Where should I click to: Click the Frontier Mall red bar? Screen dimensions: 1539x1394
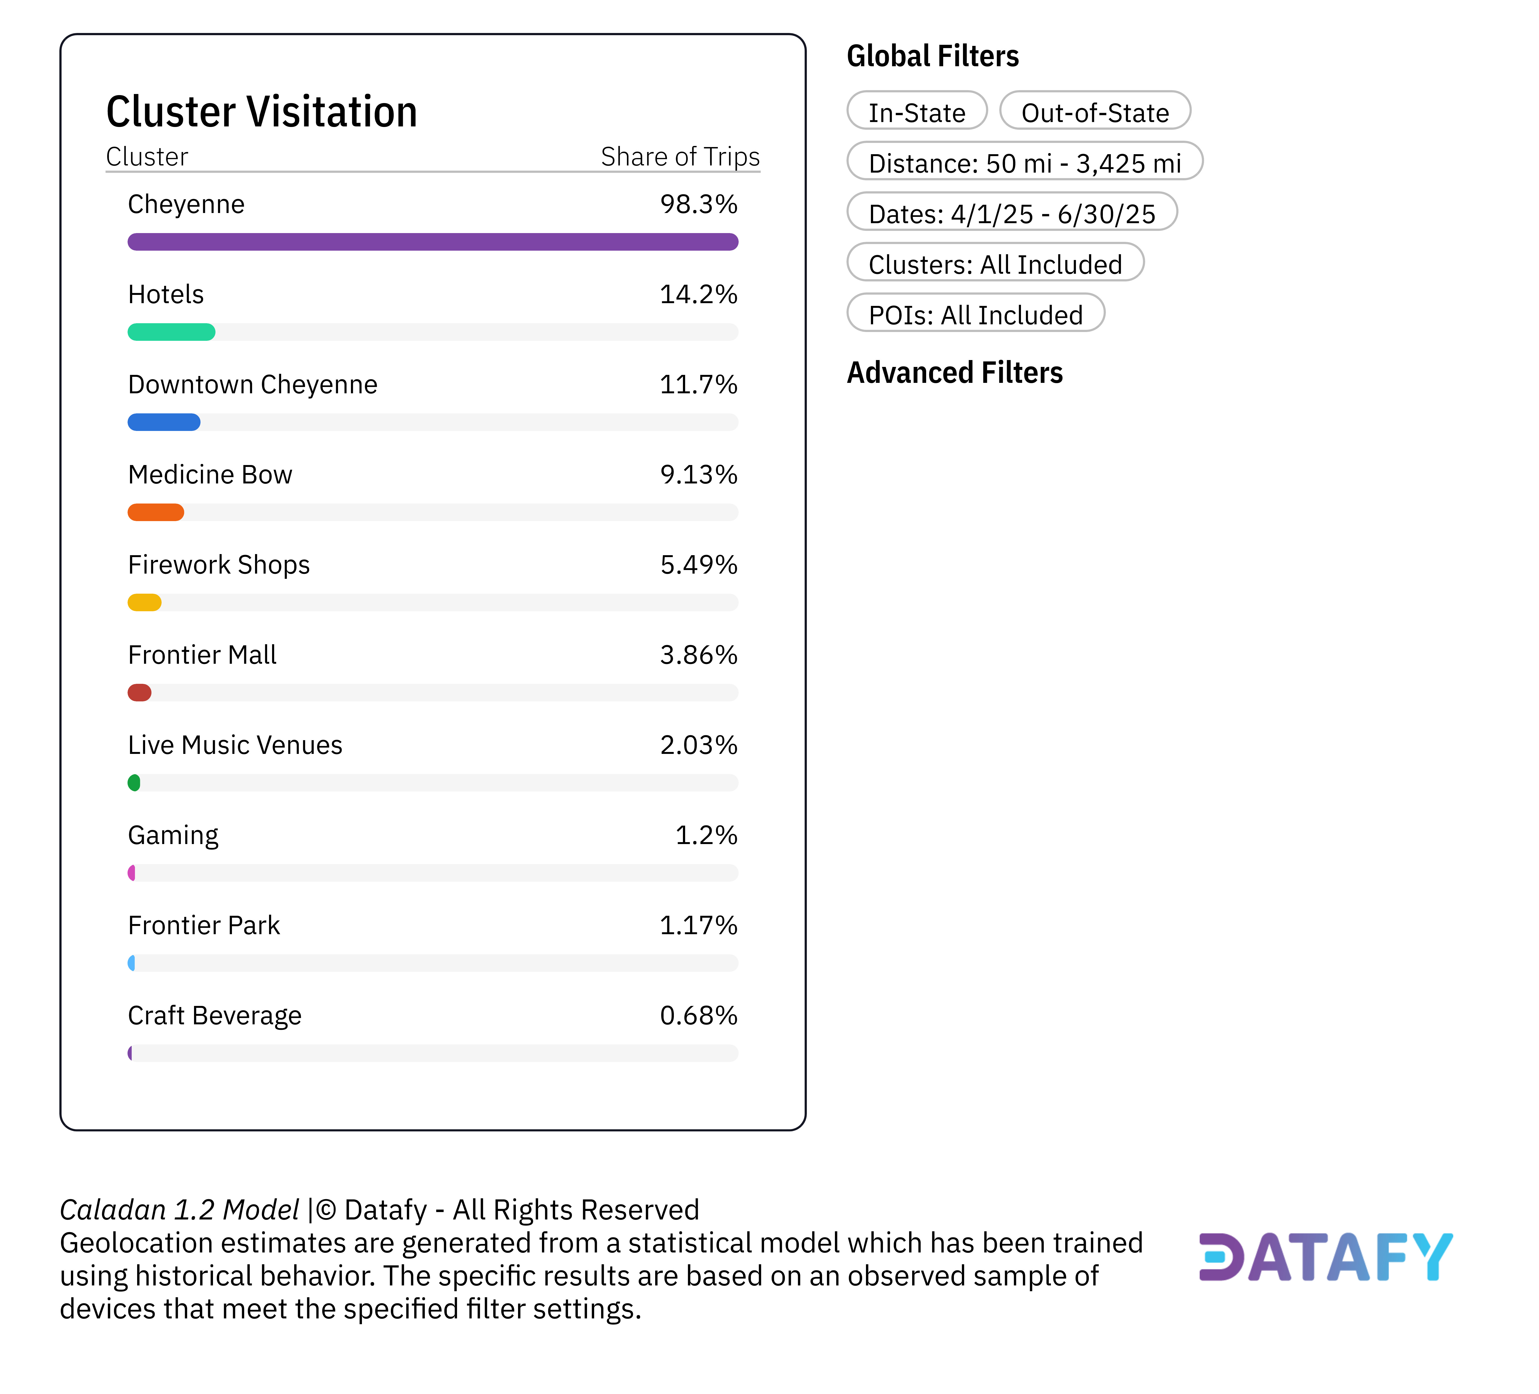140,692
